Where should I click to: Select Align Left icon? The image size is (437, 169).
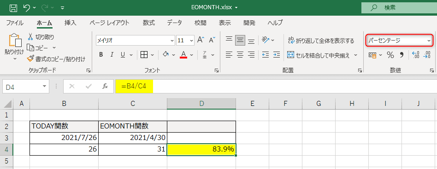[x=229, y=55]
